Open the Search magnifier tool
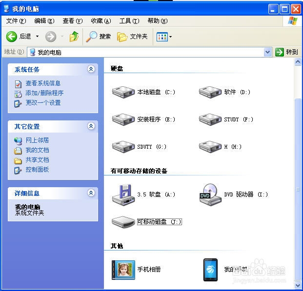Viewport: 303px width, 291px height. click(99, 37)
